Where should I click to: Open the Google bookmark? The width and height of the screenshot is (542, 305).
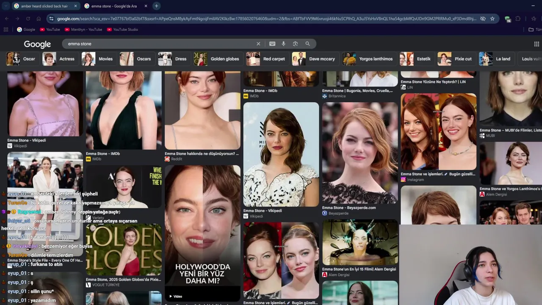point(26,30)
